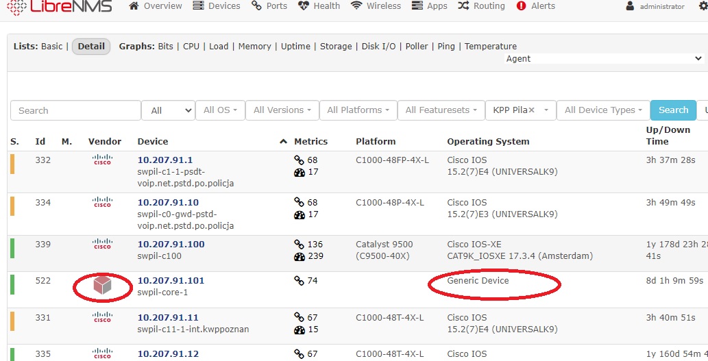Click sensors gauge icon for 10.207.91.1
The image size is (708, 361).
[300, 172]
